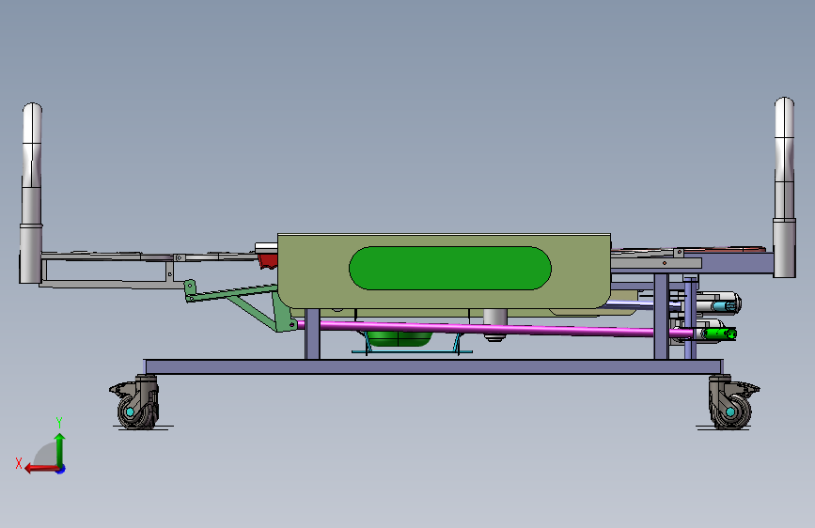Click the green "Y" axis label

click(x=59, y=423)
